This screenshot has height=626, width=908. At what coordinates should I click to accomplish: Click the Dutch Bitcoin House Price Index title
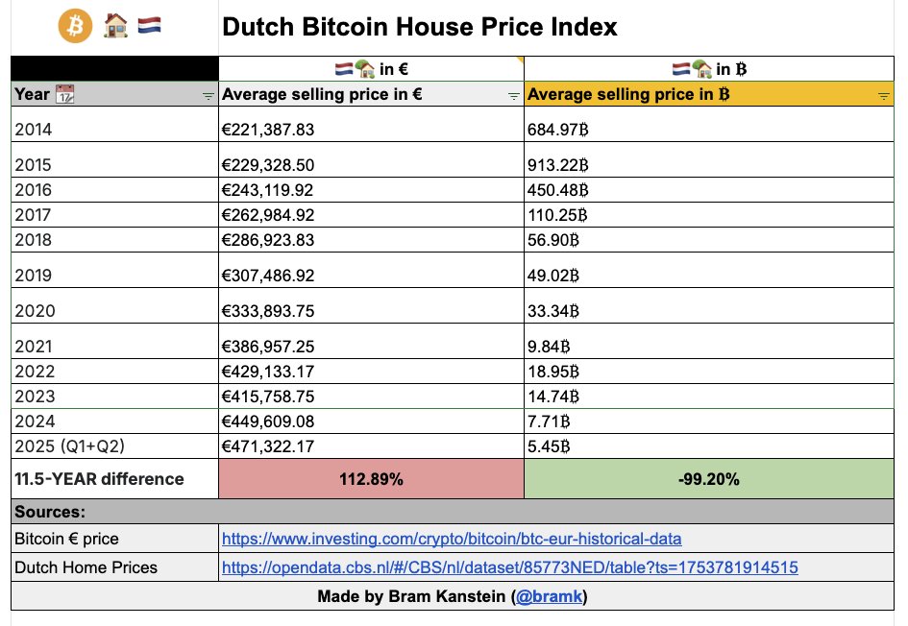420,27
